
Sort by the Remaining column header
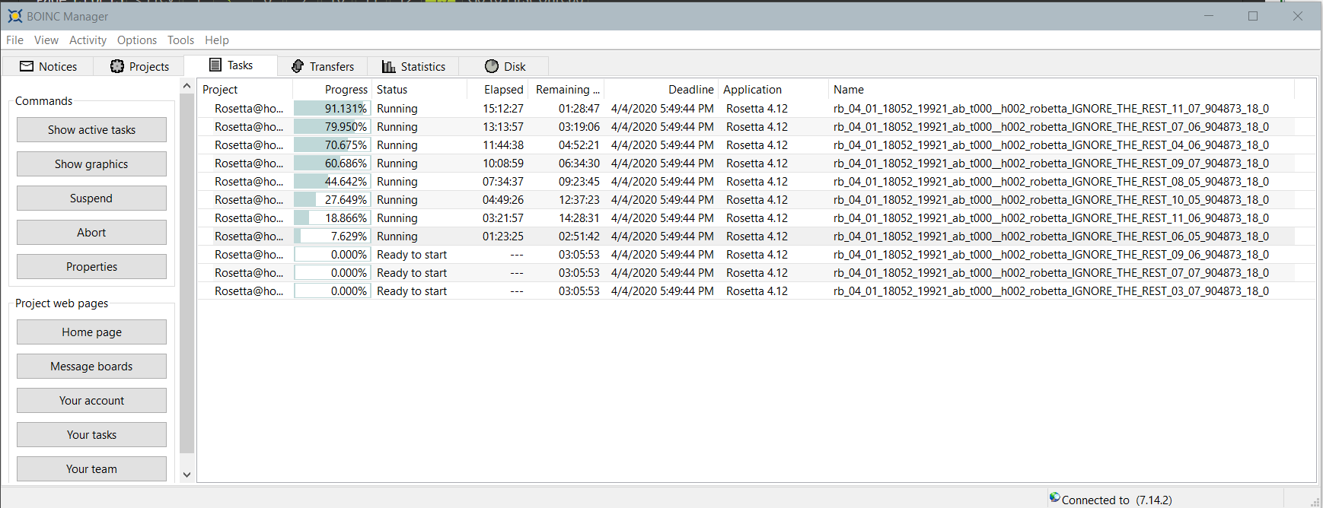point(566,90)
